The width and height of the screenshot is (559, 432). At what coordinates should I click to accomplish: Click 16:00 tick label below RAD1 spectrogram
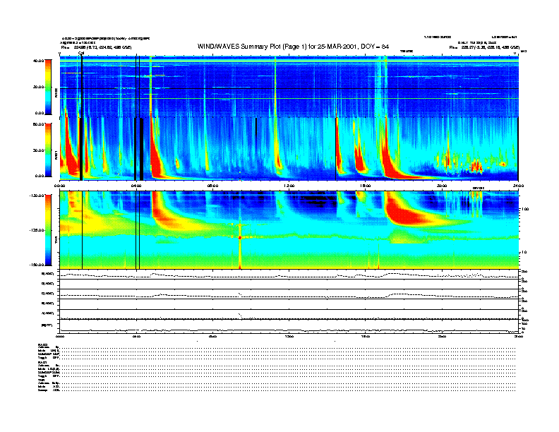click(x=366, y=186)
